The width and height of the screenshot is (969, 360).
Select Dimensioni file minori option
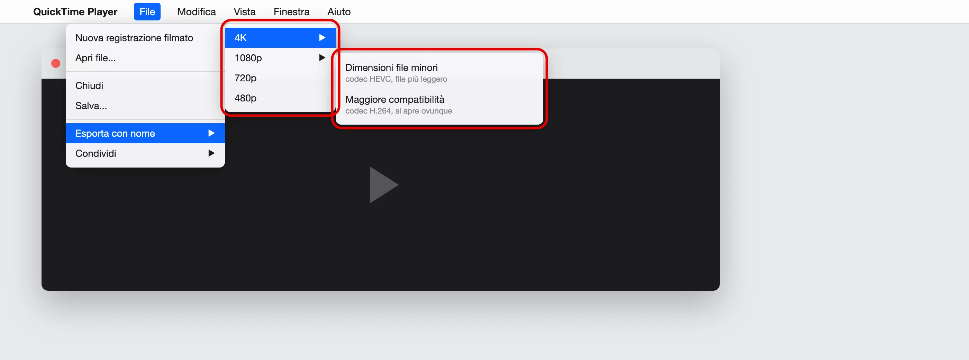click(x=440, y=73)
